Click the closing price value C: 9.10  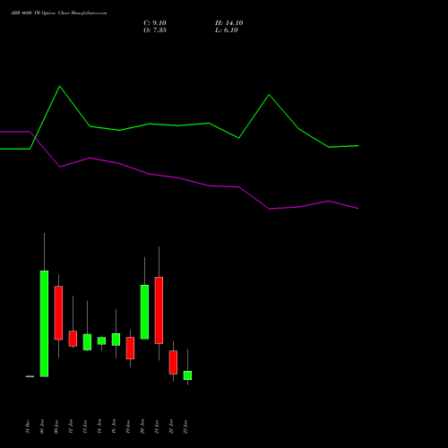click(155, 23)
